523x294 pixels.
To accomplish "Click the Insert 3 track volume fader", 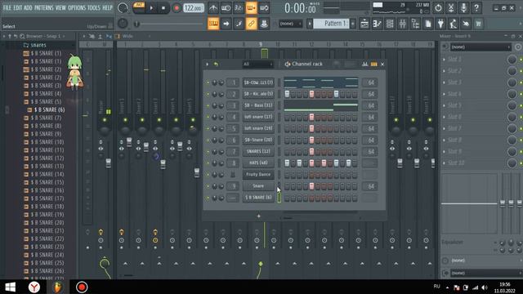I will coord(163,164).
